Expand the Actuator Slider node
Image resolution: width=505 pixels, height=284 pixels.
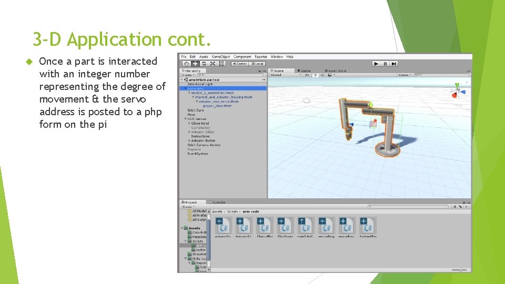coord(189,131)
